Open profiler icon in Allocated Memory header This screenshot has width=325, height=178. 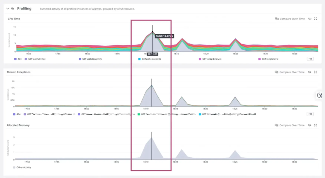[x=310, y=125]
